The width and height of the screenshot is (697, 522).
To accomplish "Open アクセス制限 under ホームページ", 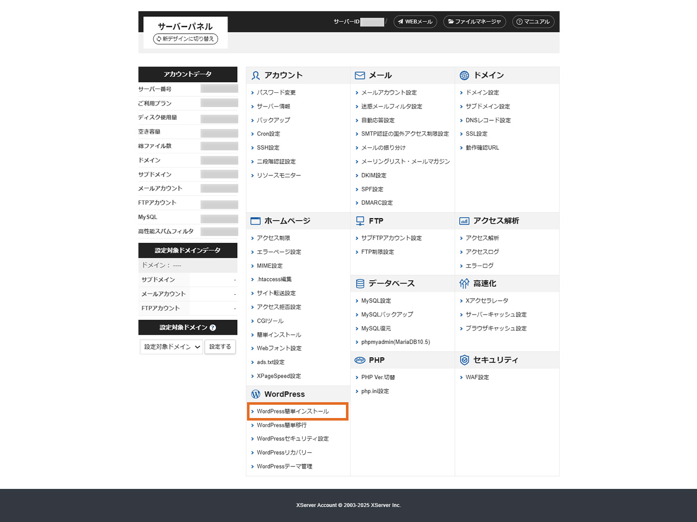I will click(x=273, y=238).
